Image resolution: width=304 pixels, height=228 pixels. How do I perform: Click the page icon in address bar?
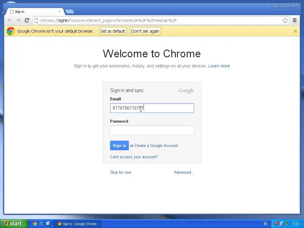point(36,20)
